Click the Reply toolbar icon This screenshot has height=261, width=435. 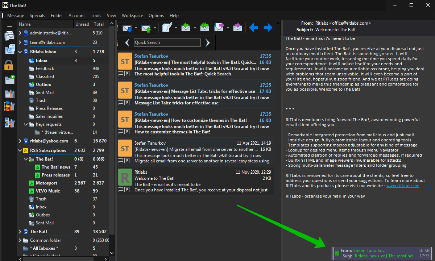[186, 28]
